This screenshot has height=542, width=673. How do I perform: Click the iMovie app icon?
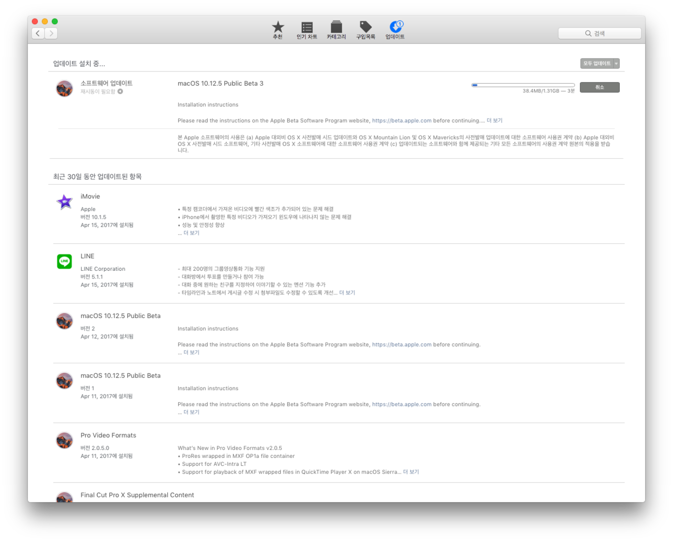point(65,201)
